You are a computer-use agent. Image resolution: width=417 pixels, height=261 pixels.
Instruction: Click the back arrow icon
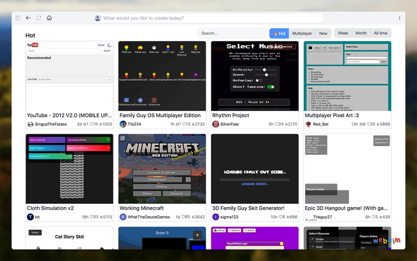pos(28,18)
